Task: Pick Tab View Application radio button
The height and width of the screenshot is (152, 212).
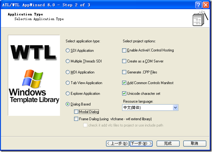Action: pyautogui.click(x=67, y=83)
